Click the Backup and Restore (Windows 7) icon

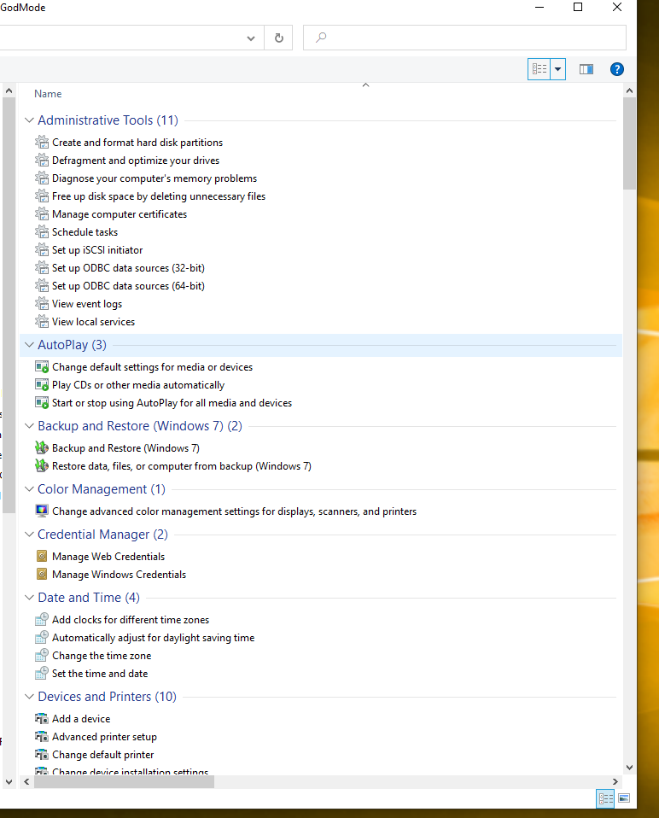tap(42, 448)
